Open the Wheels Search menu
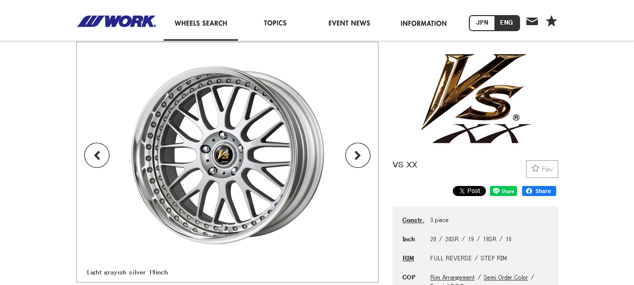Screen dimensions: 634x285 (201, 23)
